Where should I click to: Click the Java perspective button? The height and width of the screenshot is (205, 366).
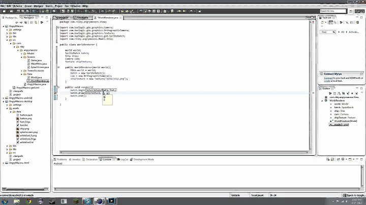pyautogui.click(x=359, y=11)
